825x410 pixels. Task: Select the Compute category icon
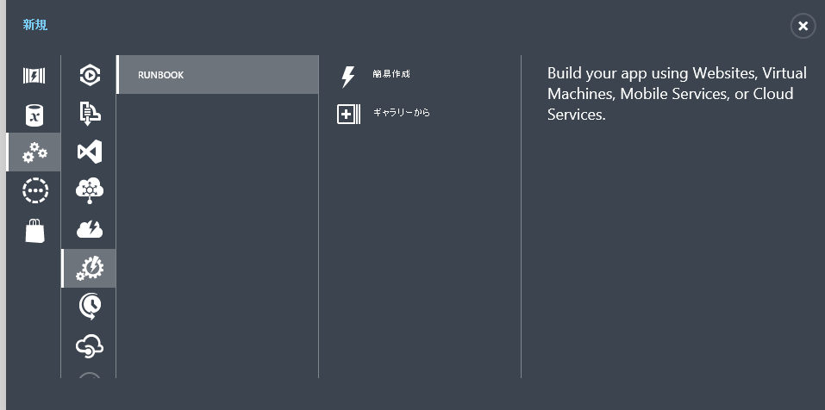coord(34,75)
